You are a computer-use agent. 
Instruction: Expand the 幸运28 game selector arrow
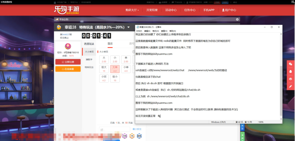pos(128,27)
